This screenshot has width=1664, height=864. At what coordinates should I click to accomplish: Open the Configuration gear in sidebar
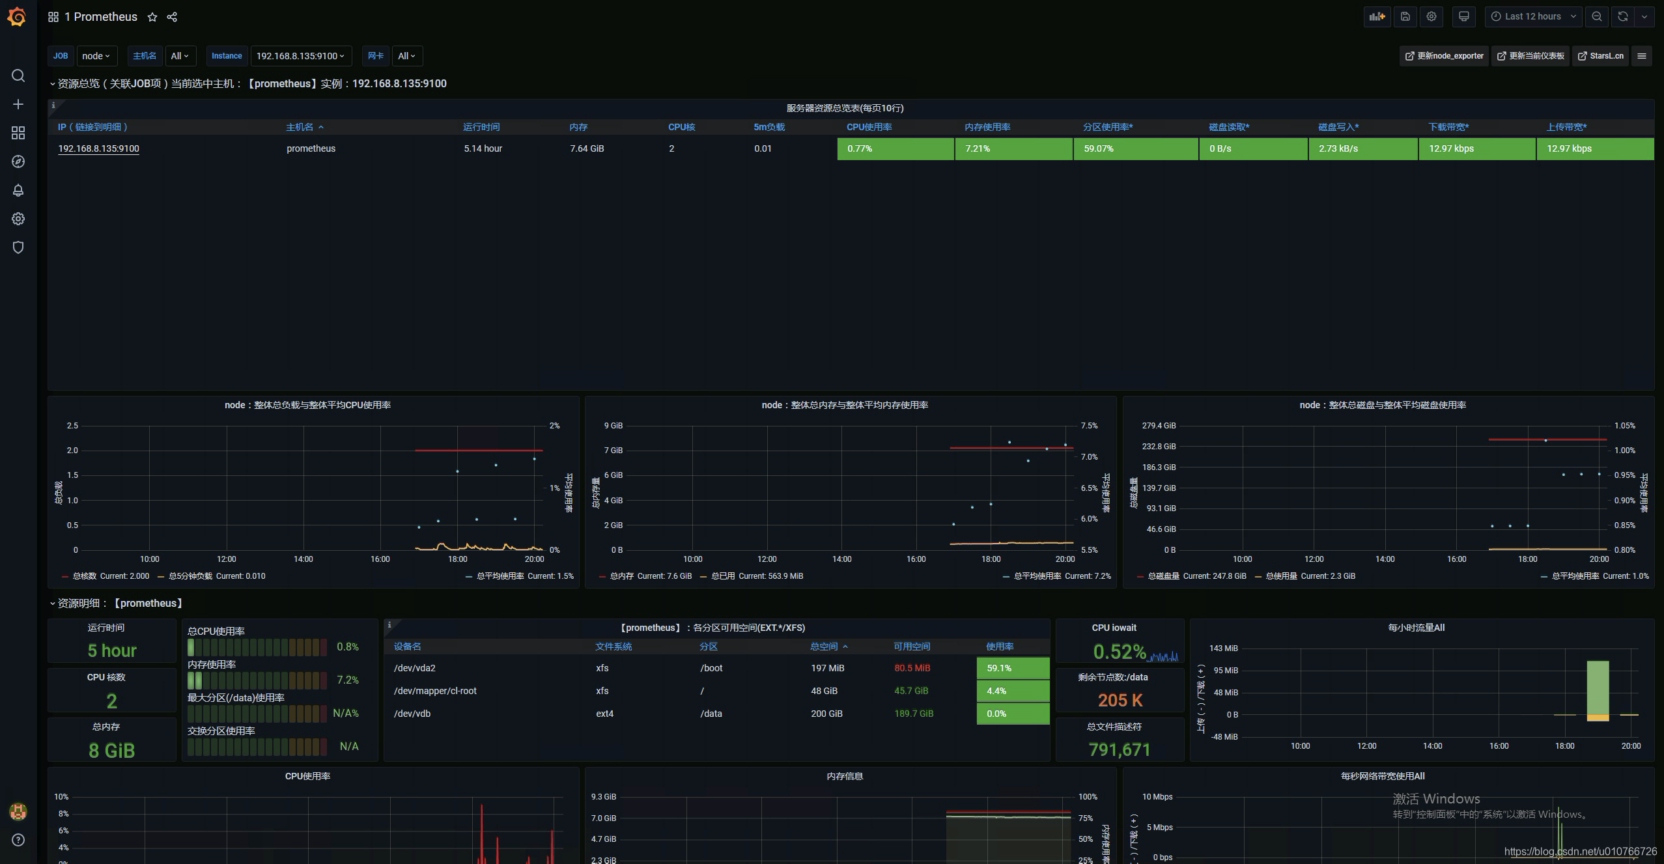pyautogui.click(x=18, y=219)
